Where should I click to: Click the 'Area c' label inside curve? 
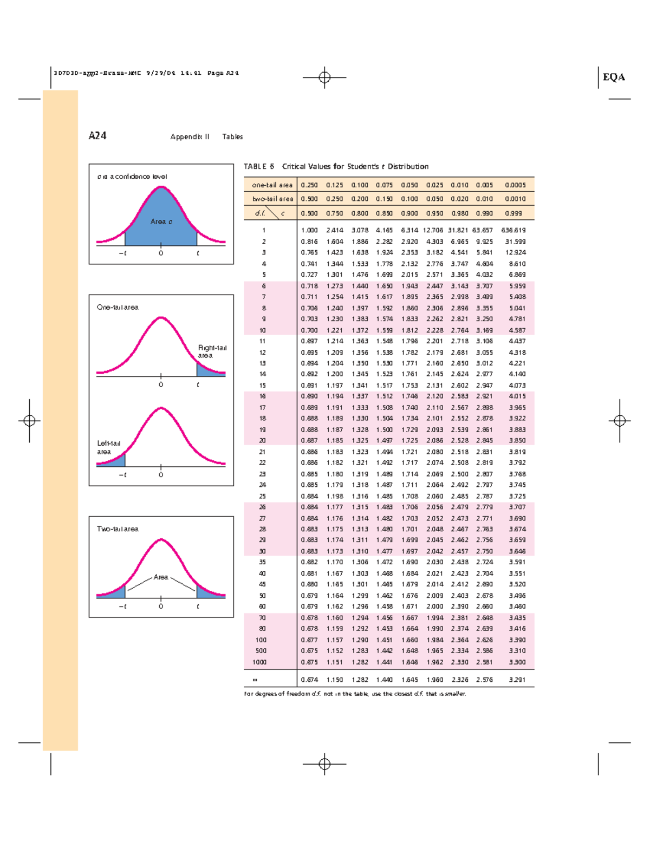[161, 222]
